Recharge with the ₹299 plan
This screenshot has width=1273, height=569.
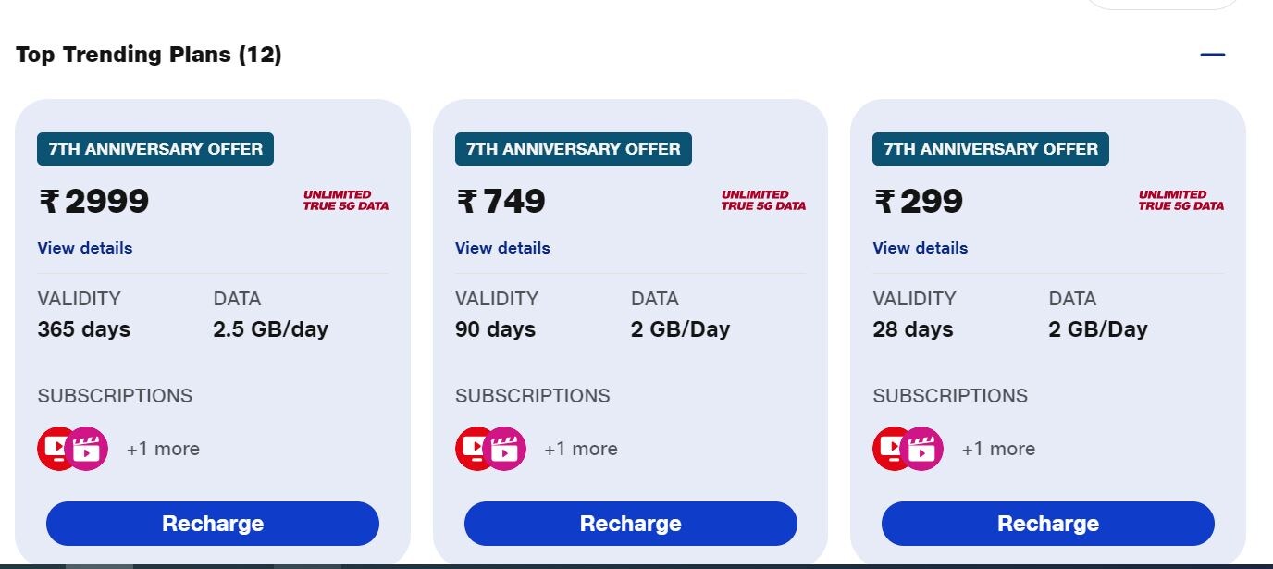click(x=1048, y=524)
